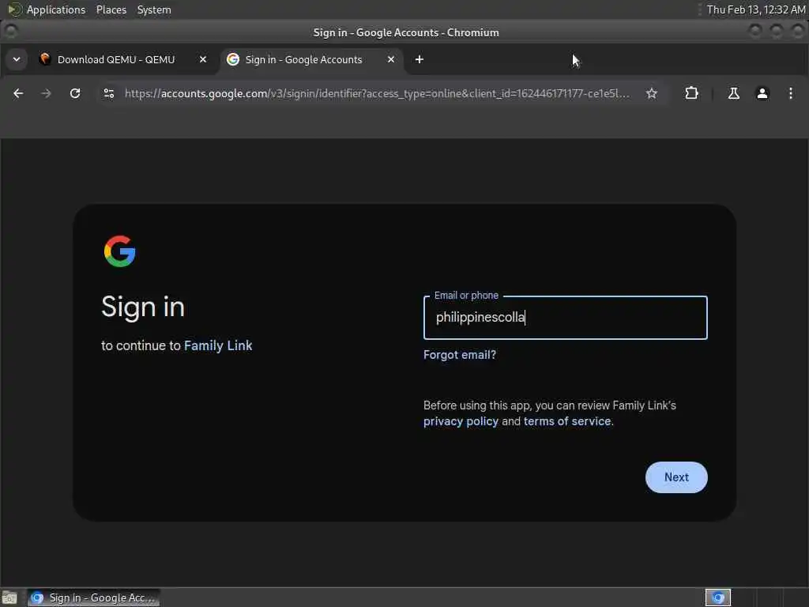The height and width of the screenshot is (607, 809).
Task: Click the address bar URL
Action: point(377,93)
